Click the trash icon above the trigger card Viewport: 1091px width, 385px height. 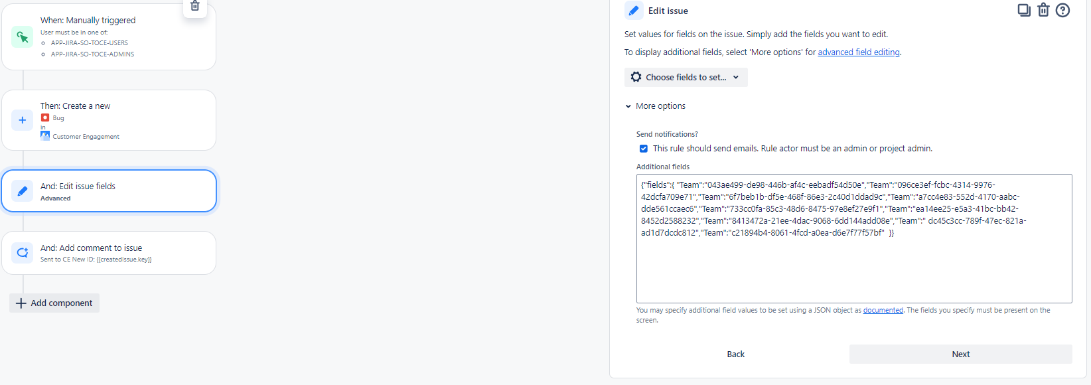click(195, 6)
